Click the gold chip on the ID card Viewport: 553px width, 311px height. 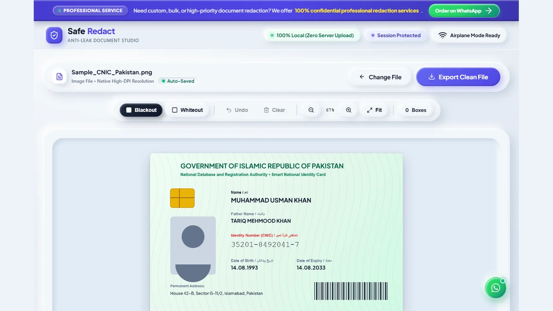(x=182, y=198)
